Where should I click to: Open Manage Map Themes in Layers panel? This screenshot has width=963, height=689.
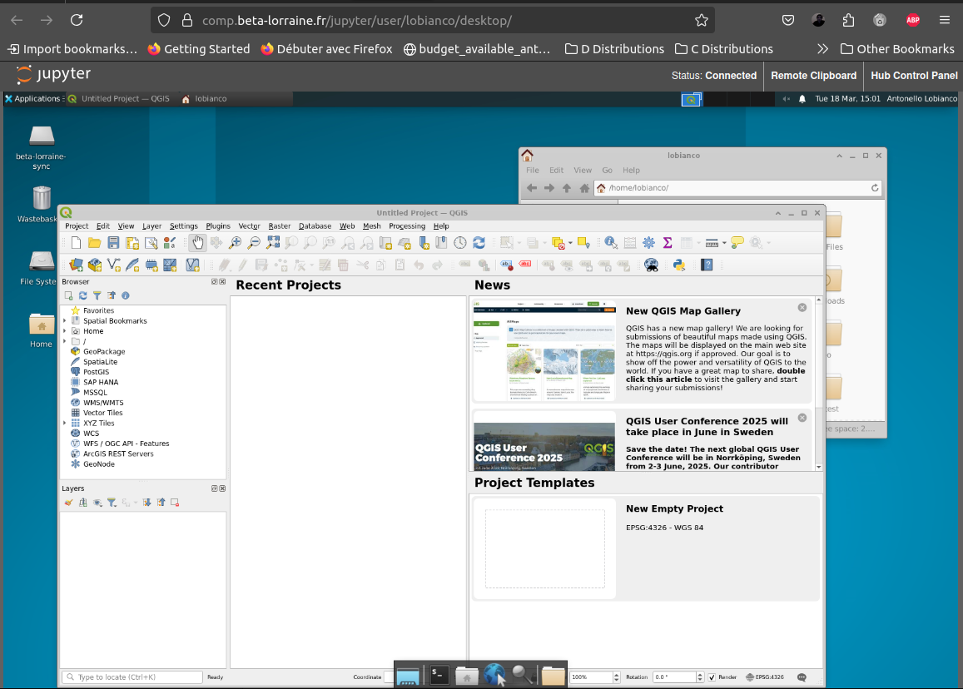[97, 502]
